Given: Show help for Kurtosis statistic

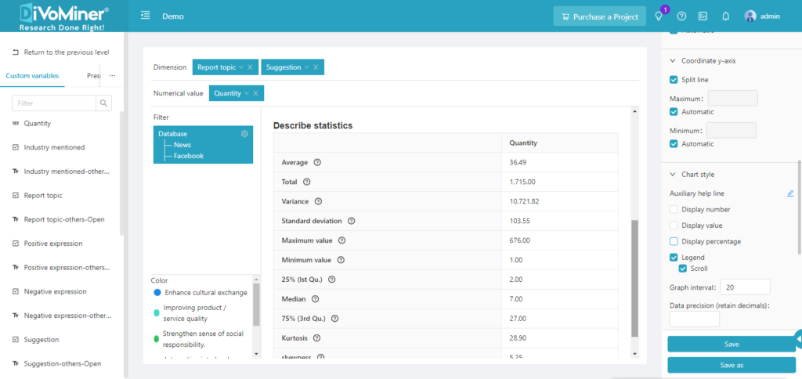Looking at the screenshot, I should (x=316, y=338).
